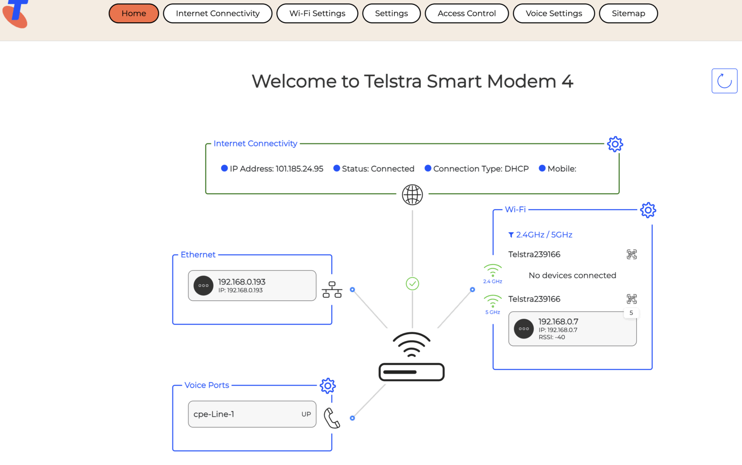Image resolution: width=742 pixels, height=465 pixels.
Task: Click the internet globe icon
Action: point(412,195)
